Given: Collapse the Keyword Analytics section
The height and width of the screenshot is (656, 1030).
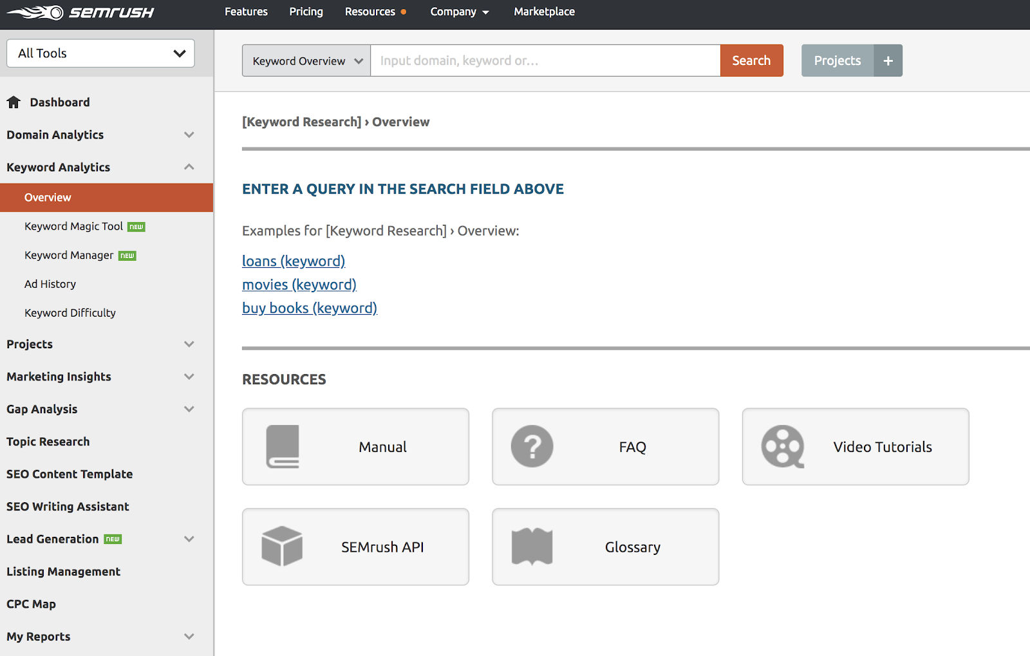Looking at the screenshot, I should [x=189, y=167].
